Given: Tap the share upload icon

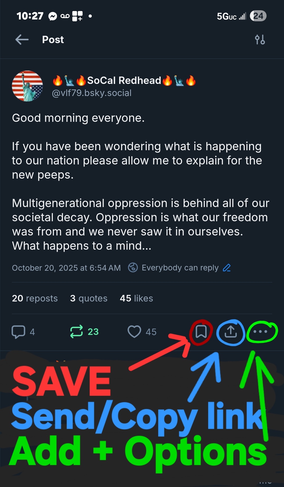Looking at the screenshot, I should pyautogui.click(x=231, y=332).
